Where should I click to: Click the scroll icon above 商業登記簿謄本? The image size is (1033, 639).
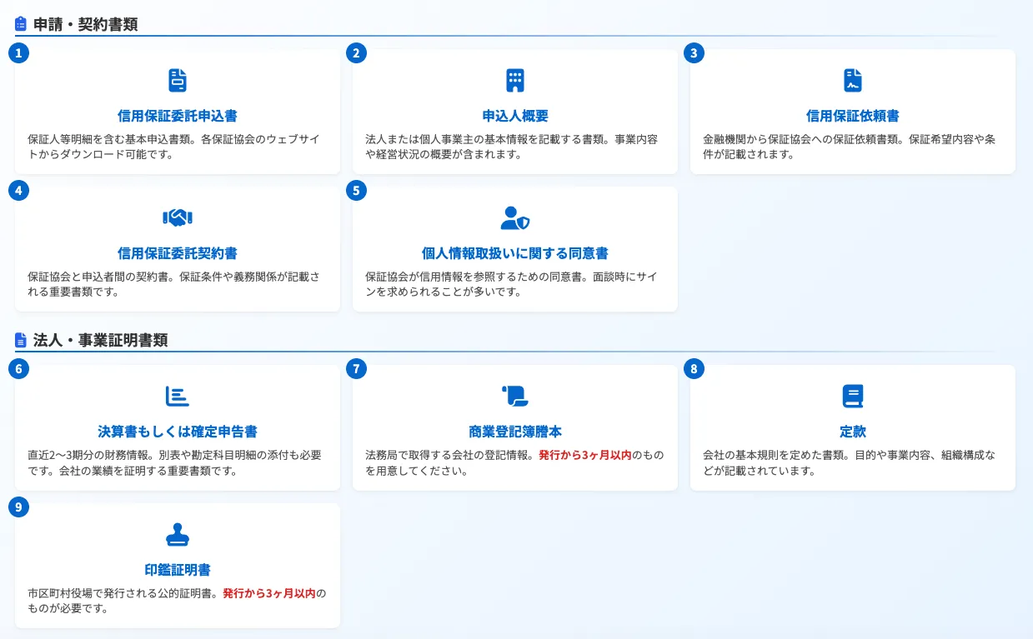point(515,396)
